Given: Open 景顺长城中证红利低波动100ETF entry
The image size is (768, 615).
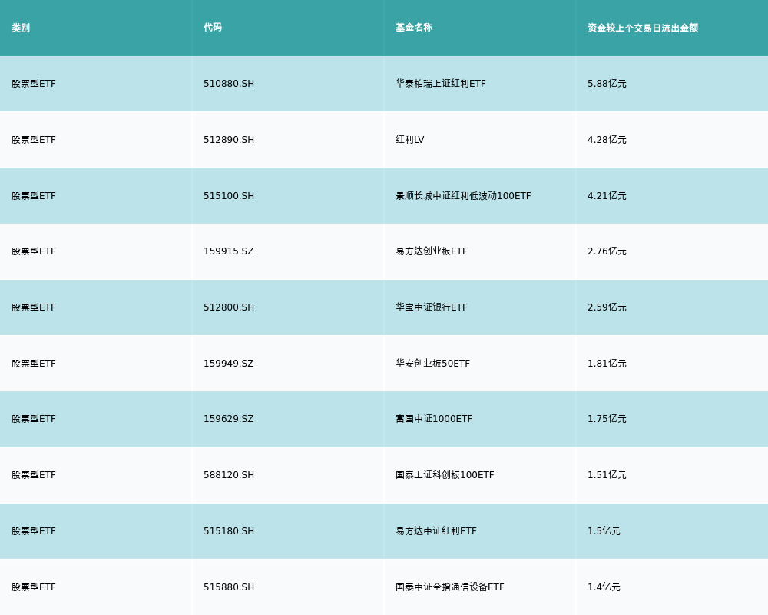Looking at the screenshot, I should [463, 196].
